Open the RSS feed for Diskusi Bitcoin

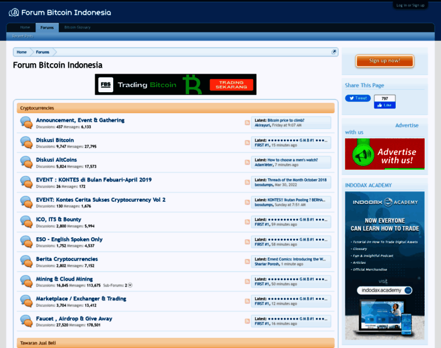[x=247, y=143]
